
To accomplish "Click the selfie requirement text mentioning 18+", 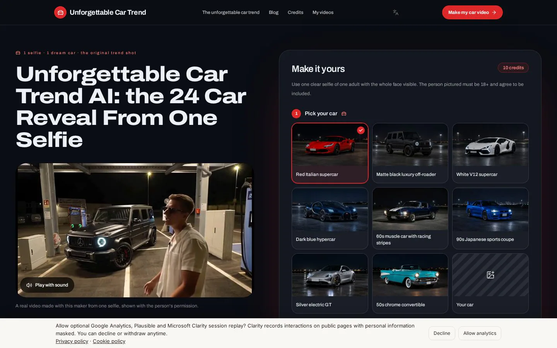I will click(408, 89).
